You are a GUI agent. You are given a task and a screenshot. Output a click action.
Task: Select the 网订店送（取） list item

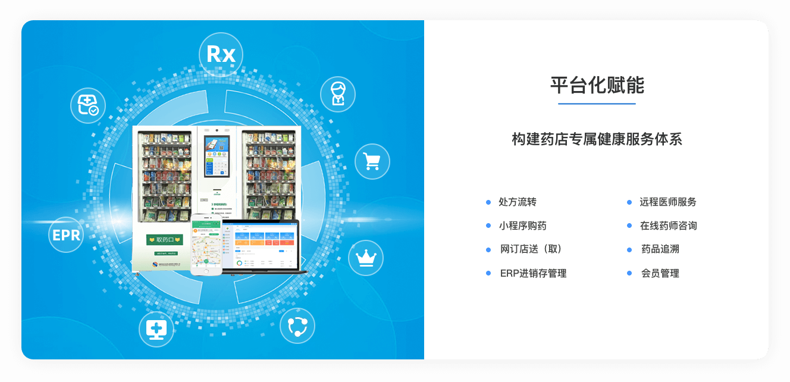pos(531,249)
